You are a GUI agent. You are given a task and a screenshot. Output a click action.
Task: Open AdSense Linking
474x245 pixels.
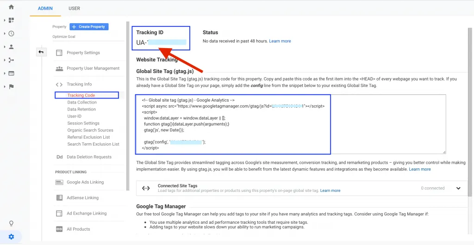coord(82,198)
